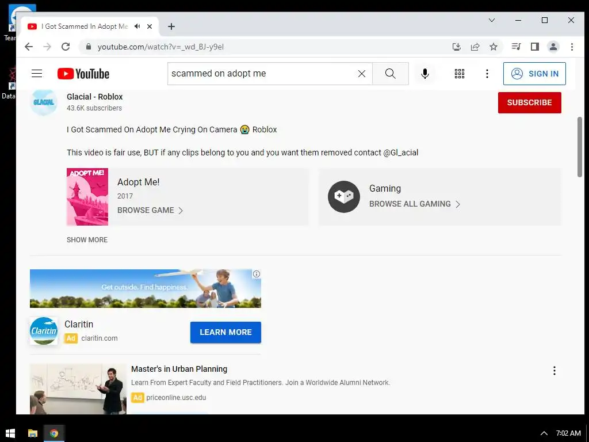Screen dimensions: 589x442
Task: Click @Gl_acial contact text in description
Action: (400, 153)
